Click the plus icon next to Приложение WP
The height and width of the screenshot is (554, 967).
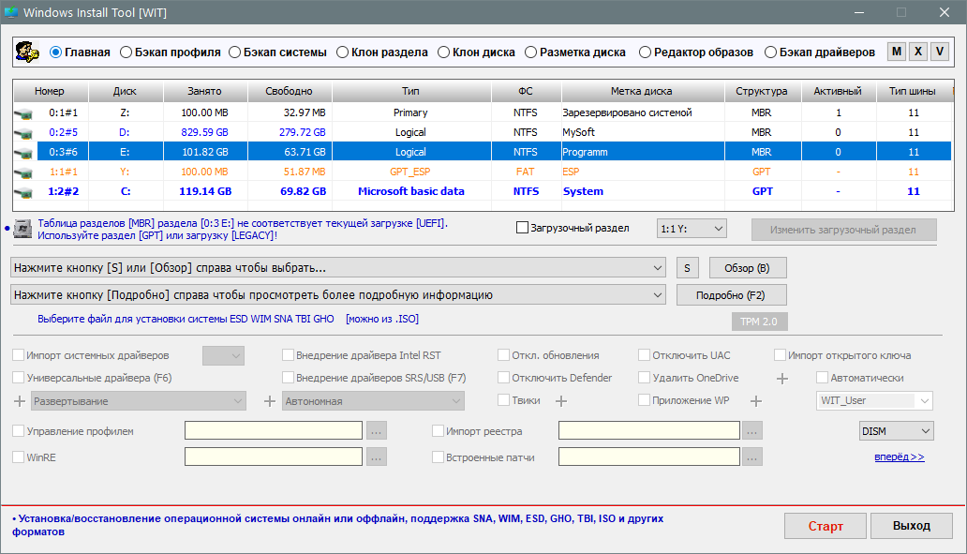756,401
